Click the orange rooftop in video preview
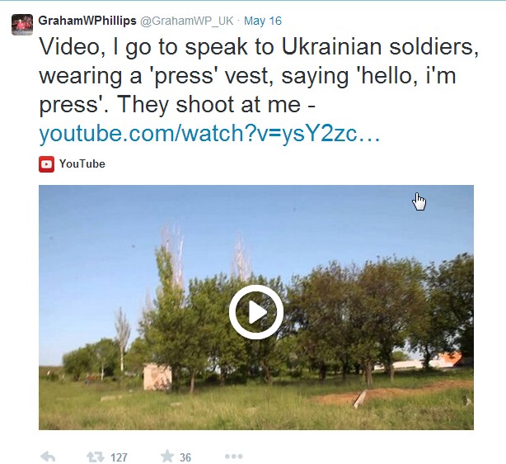 pos(446,360)
